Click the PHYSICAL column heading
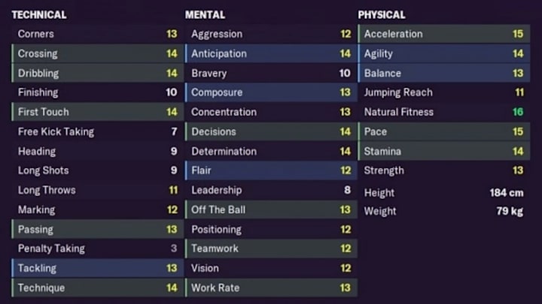 pyautogui.click(x=382, y=15)
